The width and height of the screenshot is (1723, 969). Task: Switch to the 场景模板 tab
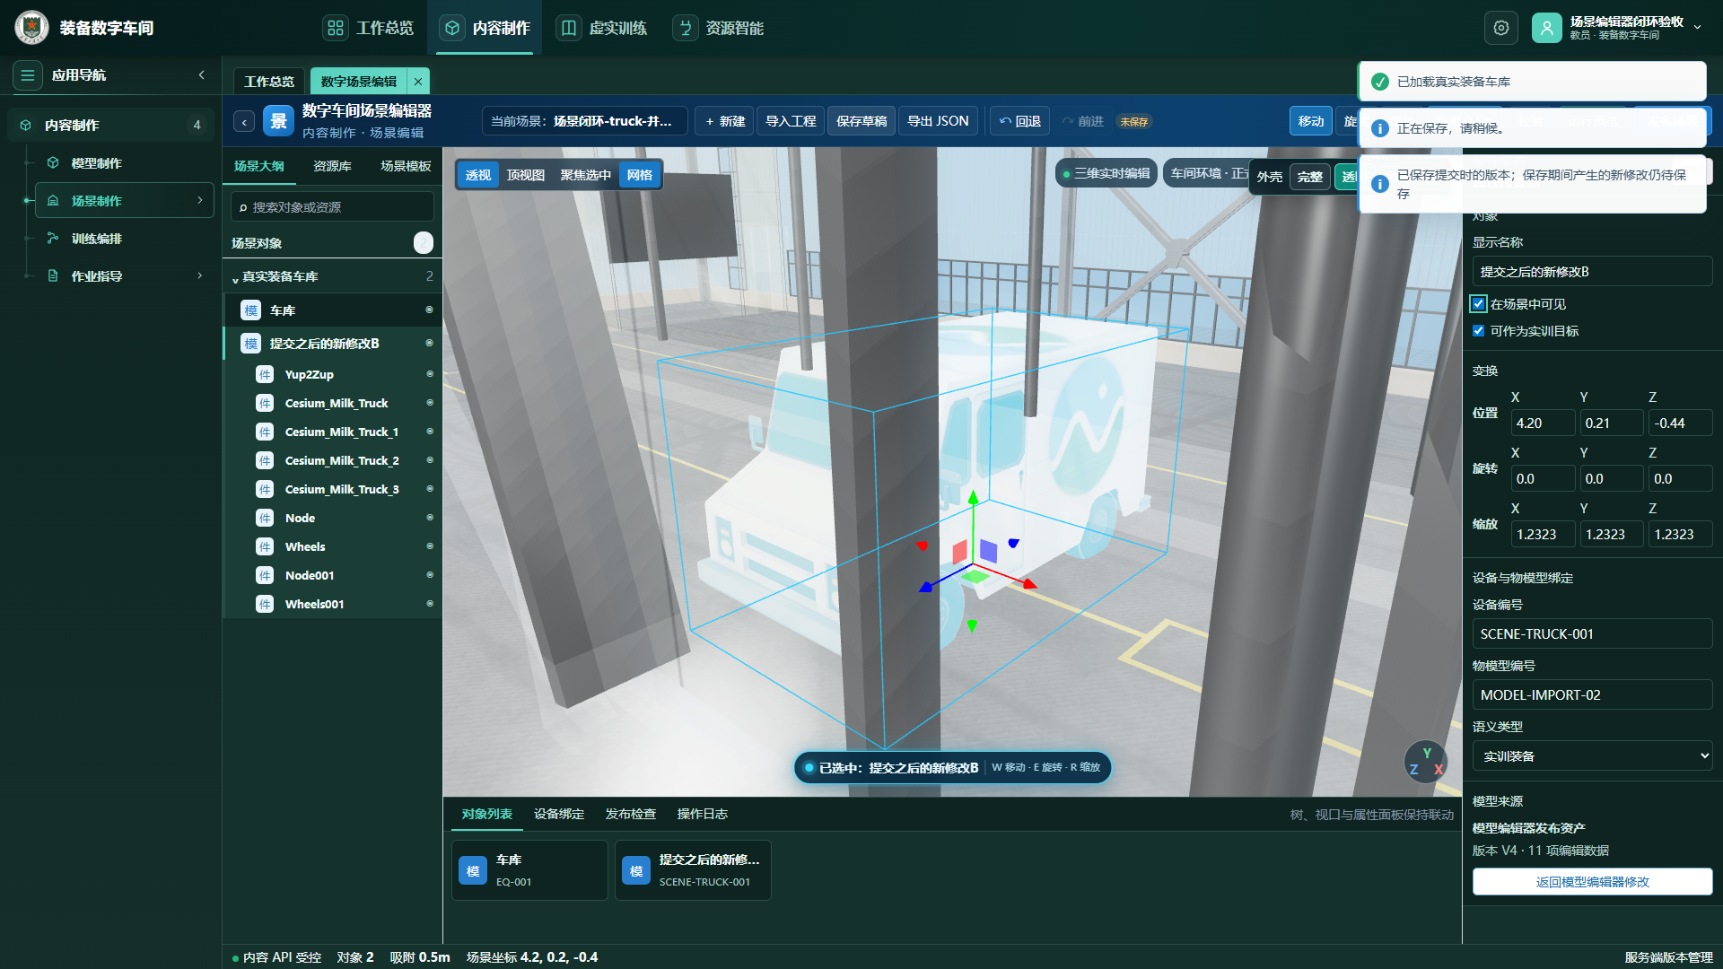[406, 167]
